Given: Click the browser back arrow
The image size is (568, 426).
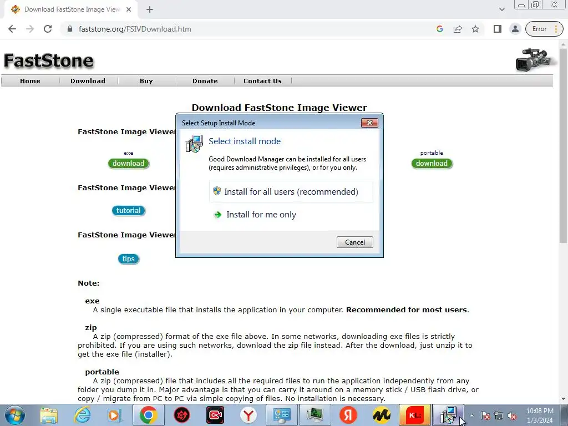Looking at the screenshot, I should [x=12, y=29].
